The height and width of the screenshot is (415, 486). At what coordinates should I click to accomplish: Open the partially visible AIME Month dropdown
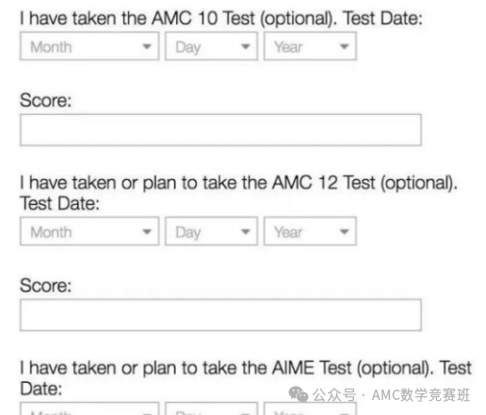coord(89,408)
